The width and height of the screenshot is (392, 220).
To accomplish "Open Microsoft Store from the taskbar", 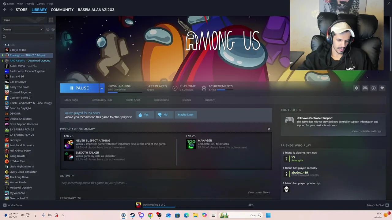I will pos(177,215).
